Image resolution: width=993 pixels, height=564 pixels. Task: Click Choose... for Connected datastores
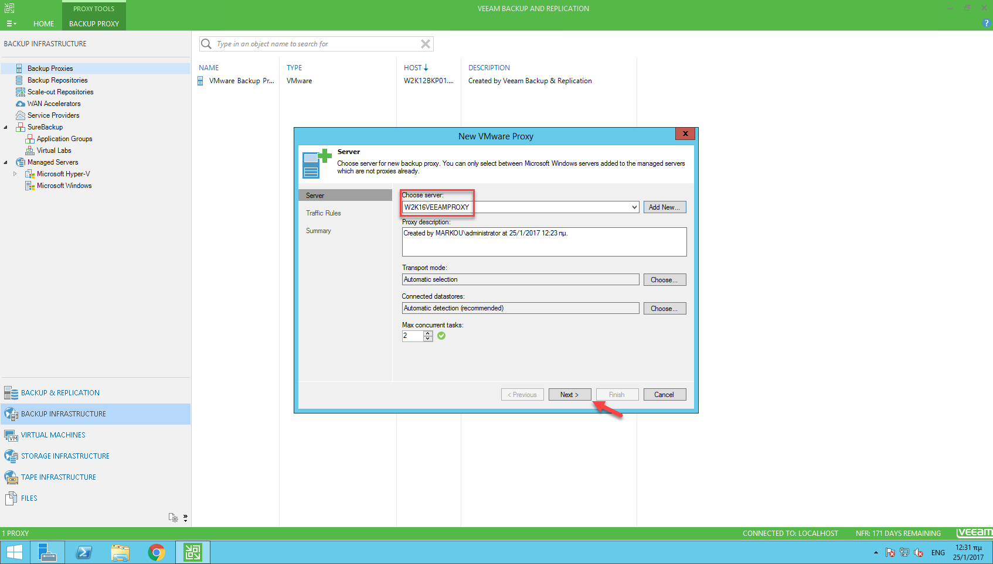tap(665, 309)
